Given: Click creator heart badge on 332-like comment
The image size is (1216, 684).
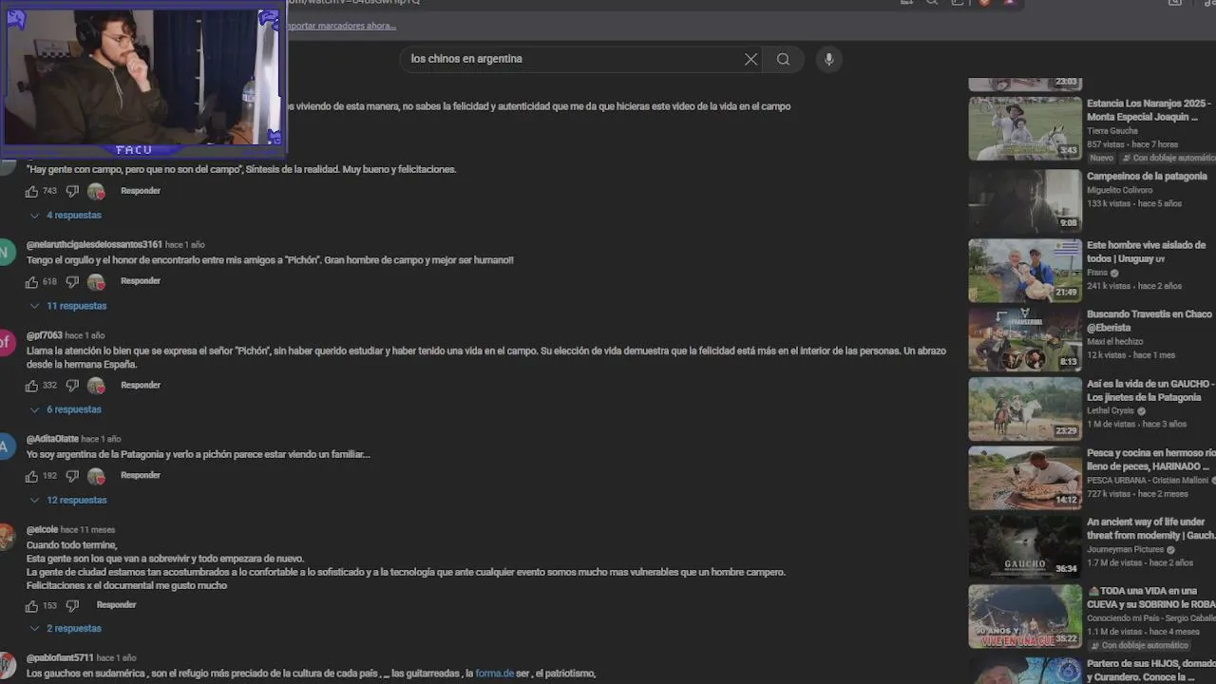Looking at the screenshot, I should pyautogui.click(x=96, y=386).
